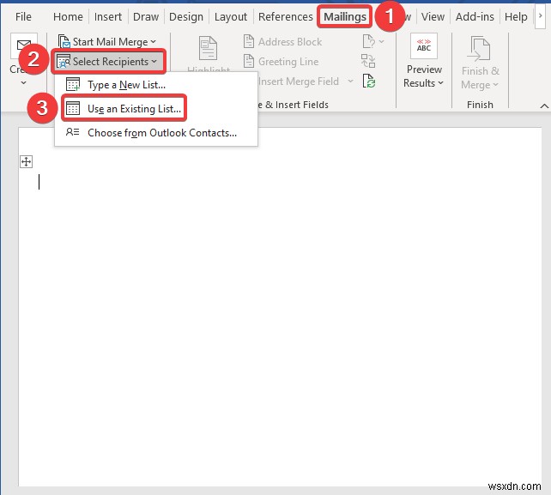Open the Insert ribbon tab
Screen dimensions: 551x495
pos(108,16)
